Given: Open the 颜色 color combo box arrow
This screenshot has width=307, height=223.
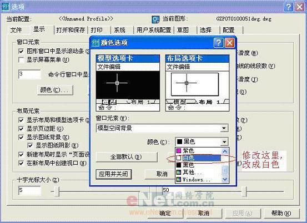Looking at the screenshot, I should coord(224,141).
